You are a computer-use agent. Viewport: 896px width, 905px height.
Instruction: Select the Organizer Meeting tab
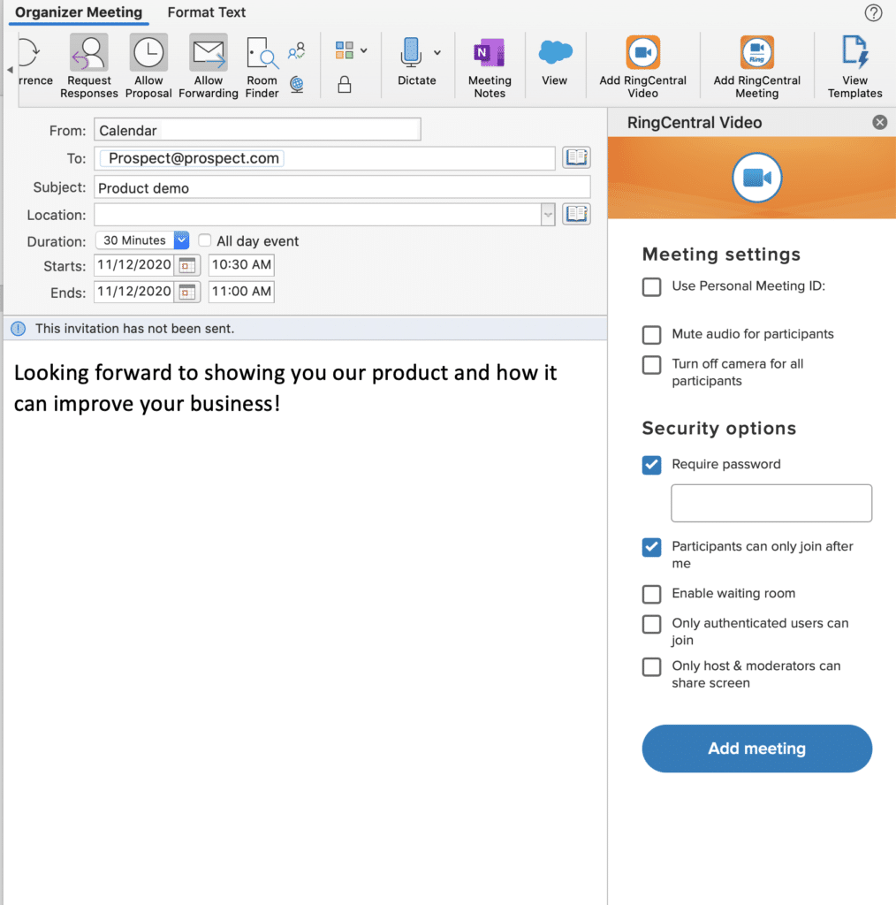pyautogui.click(x=79, y=12)
